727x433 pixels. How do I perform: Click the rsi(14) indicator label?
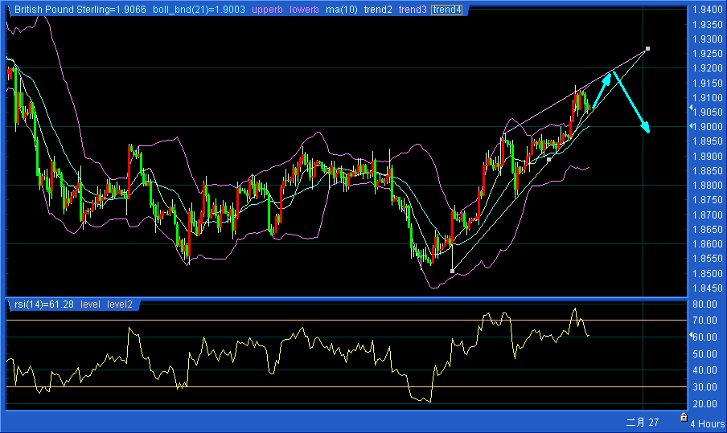[41, 304]
